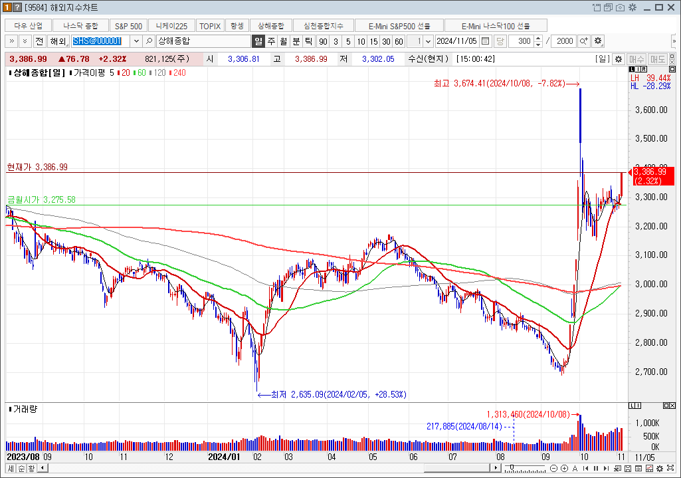Open chart settings gear in the toolbar

point(598,41)
